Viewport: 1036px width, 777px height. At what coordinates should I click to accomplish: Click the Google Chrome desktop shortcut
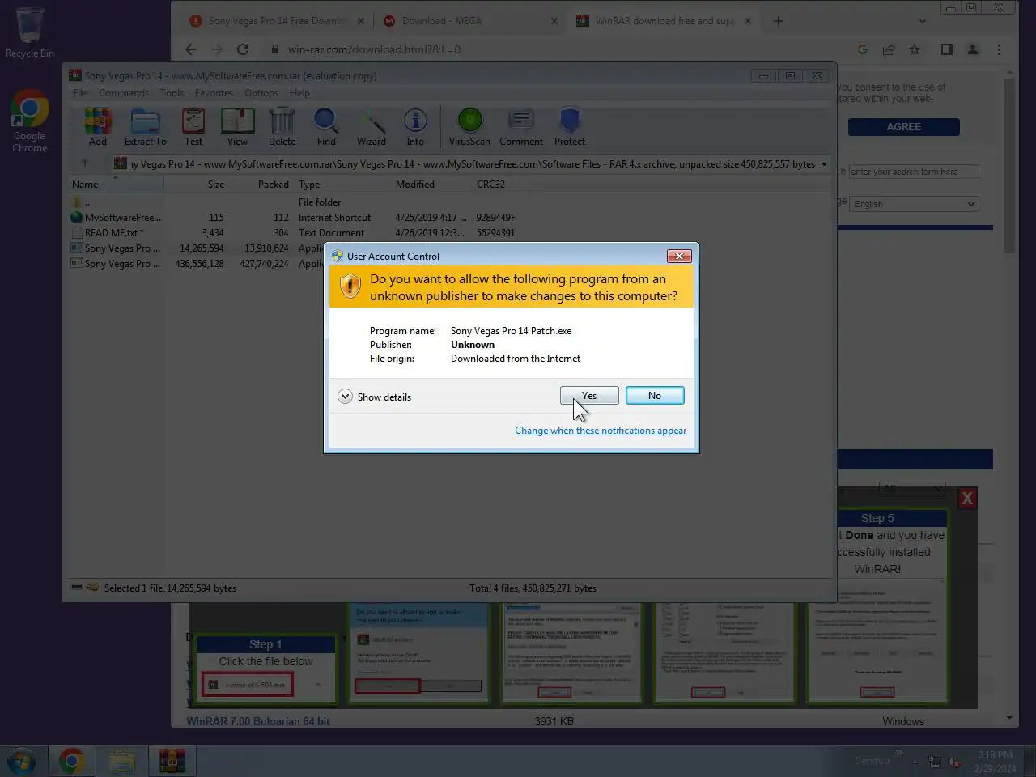coord(30,121)
